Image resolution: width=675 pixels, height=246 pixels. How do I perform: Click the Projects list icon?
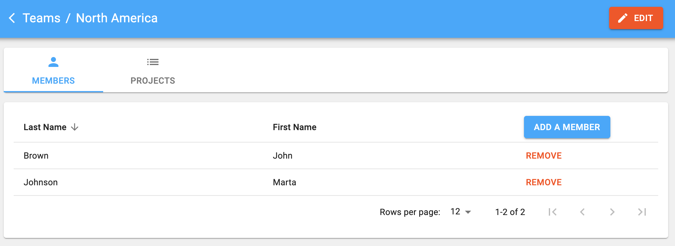153,62
